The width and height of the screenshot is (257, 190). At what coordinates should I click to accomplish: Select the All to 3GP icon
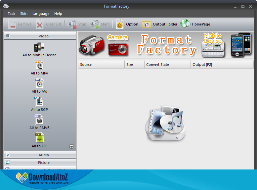[39, 102]
